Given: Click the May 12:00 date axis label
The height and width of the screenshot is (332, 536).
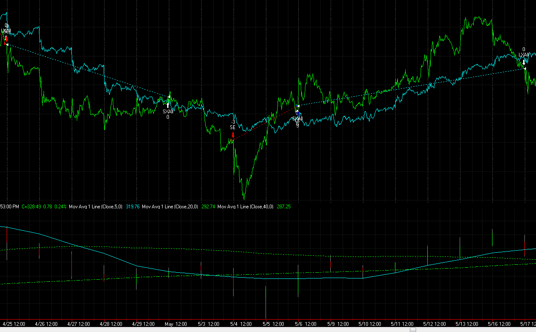Looking at the screenshot, I should [x=175, y=324].
